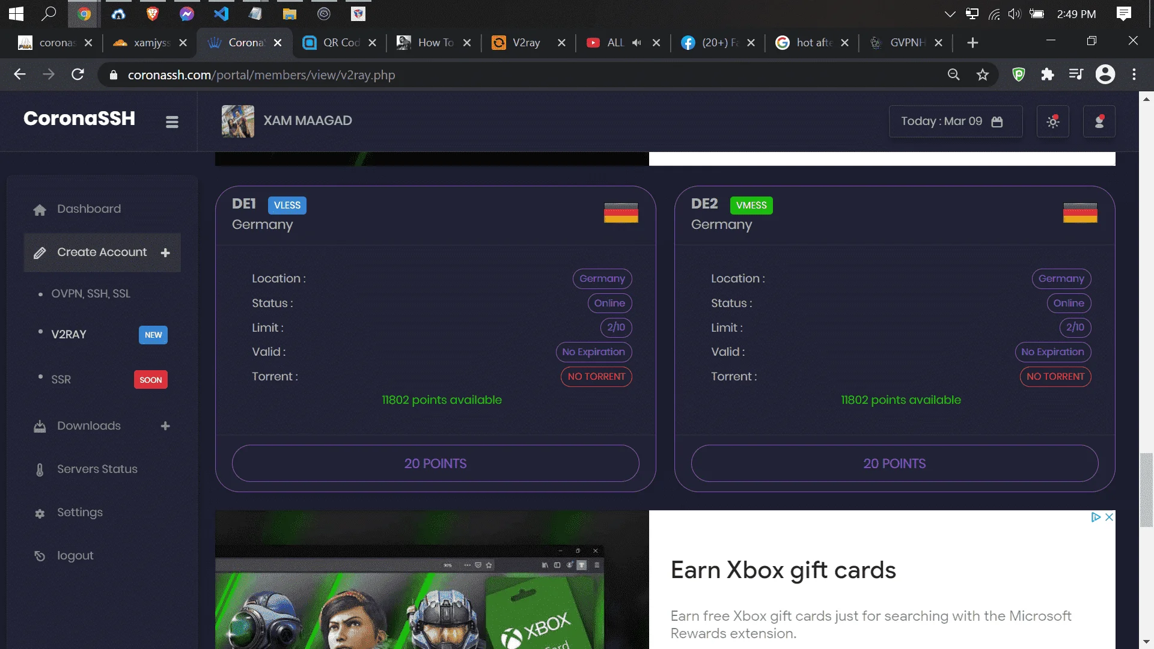Click the 2/10 limit tag on DE2

(x=1075, y=328)
